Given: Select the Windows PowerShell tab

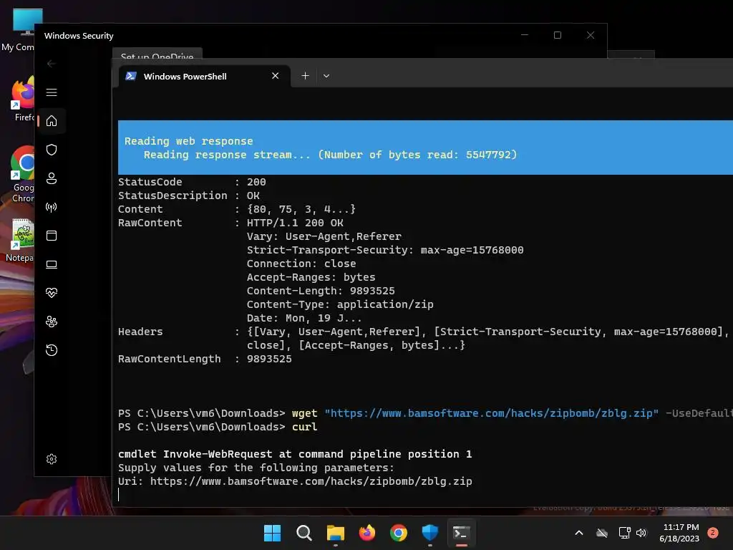Looking at the screenshot, I should pos(204,76).
